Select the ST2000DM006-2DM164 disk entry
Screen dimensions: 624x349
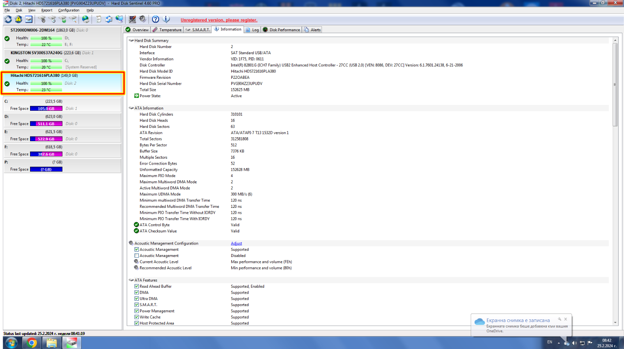(x=62, y=37)
